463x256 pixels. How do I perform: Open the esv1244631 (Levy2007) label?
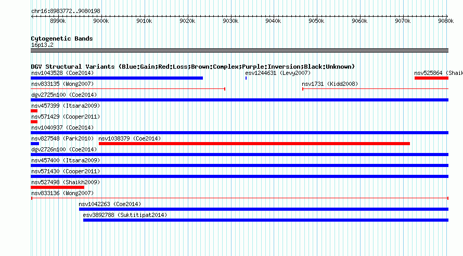[278, 73]
